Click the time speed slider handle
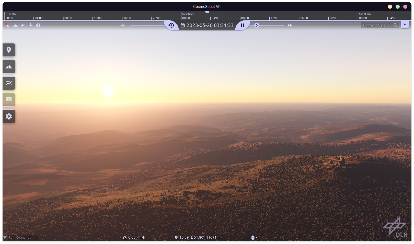The height and width of the screenshot is (244, 414). (257, 25)
